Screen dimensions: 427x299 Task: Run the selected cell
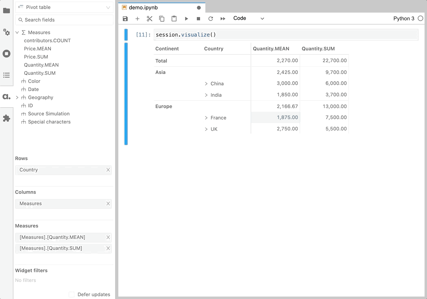tap(186, 19)
